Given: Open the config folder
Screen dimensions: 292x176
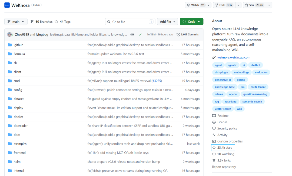Looking at the screenshot, I should (x=18, y=90).
